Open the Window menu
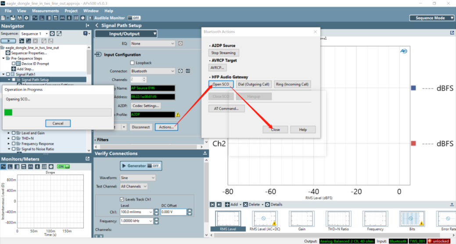This screenshot has width=456, height=244. coord(91,11)
